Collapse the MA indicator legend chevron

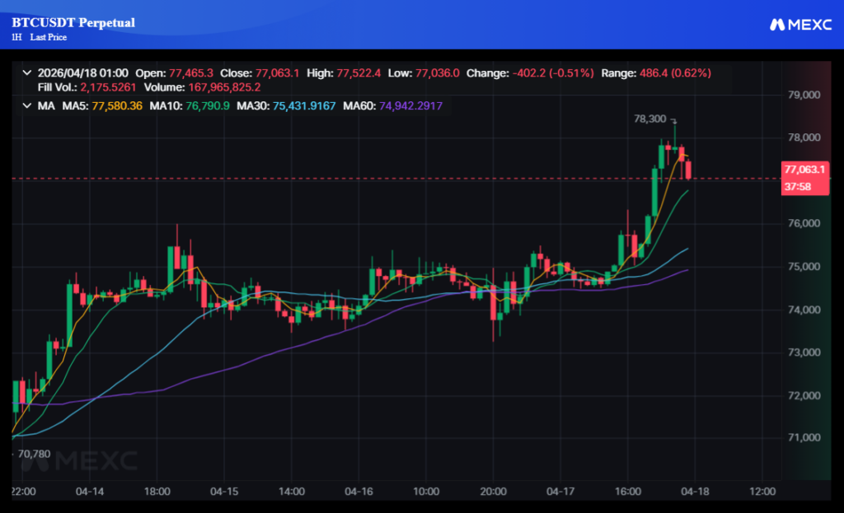(26, 105)
